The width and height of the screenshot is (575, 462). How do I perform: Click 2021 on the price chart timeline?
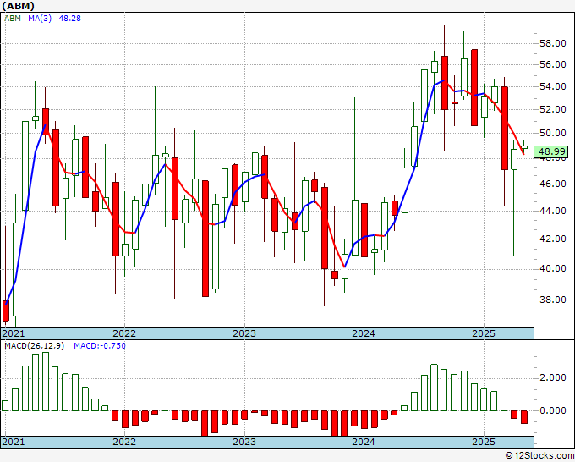14,333
